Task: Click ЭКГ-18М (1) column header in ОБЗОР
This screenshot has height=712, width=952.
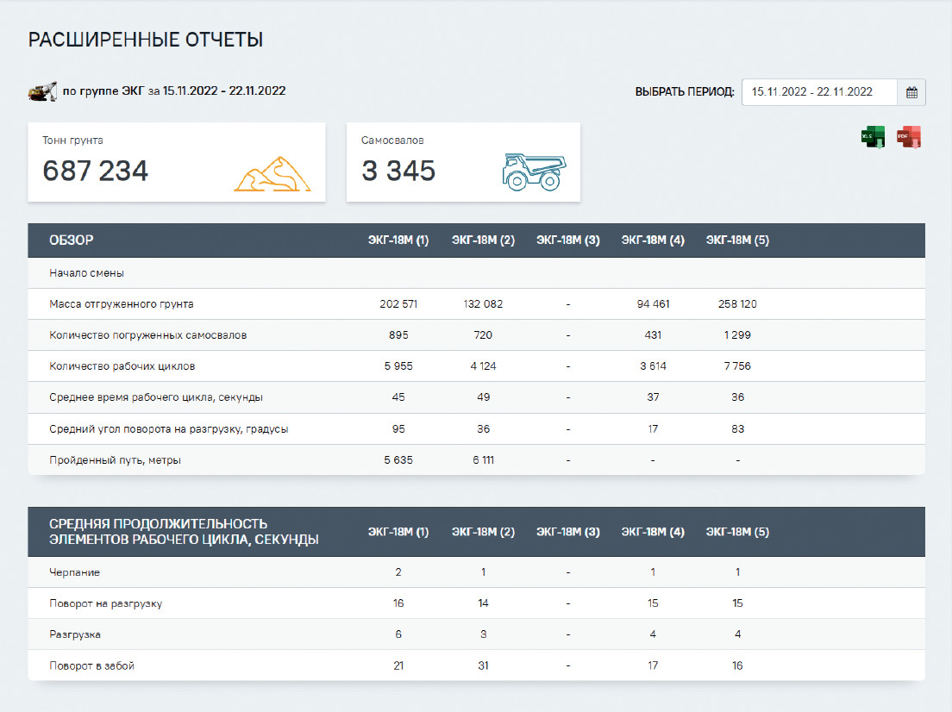Action: click(398, 240)
